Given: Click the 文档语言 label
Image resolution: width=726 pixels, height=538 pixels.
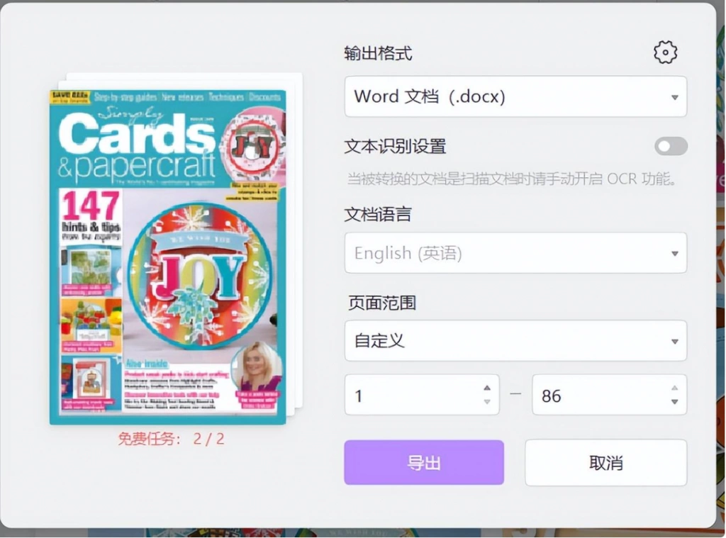Looking at the screenshot, I should [378, 214].
